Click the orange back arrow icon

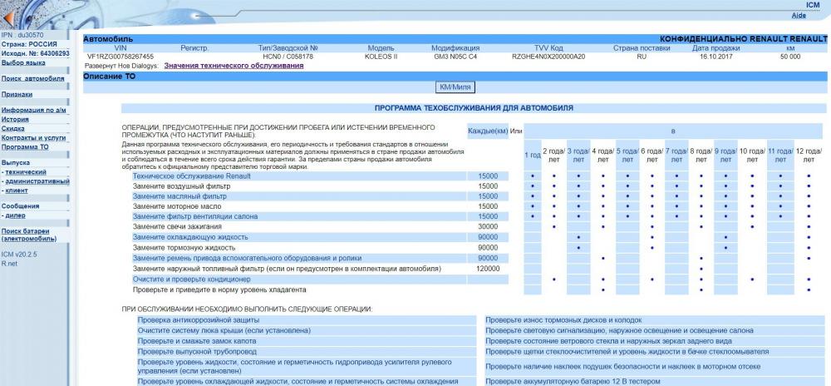click(7, 20)
